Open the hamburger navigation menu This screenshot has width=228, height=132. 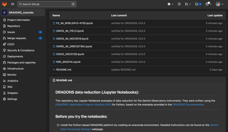tap(13, 4)
